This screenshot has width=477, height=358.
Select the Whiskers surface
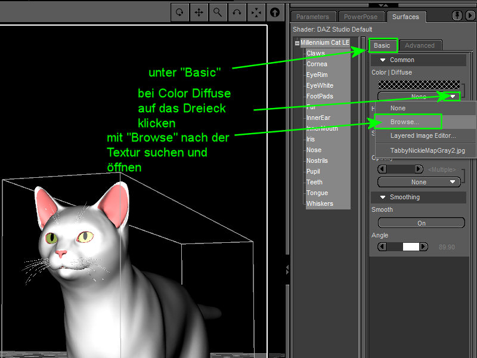(x=320, y=203)
